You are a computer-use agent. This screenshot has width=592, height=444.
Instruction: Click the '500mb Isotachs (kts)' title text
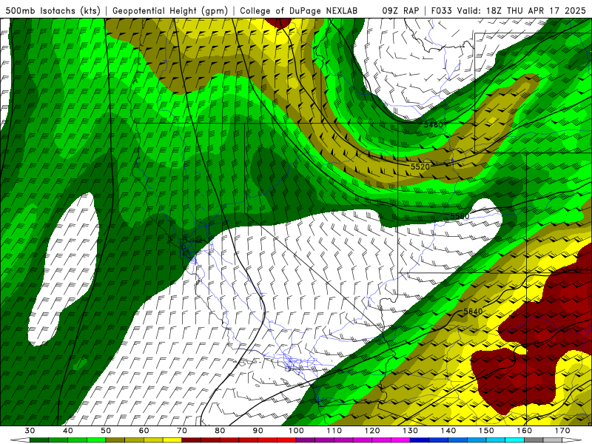click(53, 10)
